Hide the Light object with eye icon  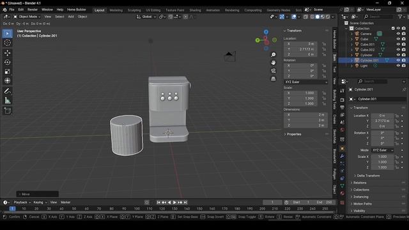click(x=398, y=66)
